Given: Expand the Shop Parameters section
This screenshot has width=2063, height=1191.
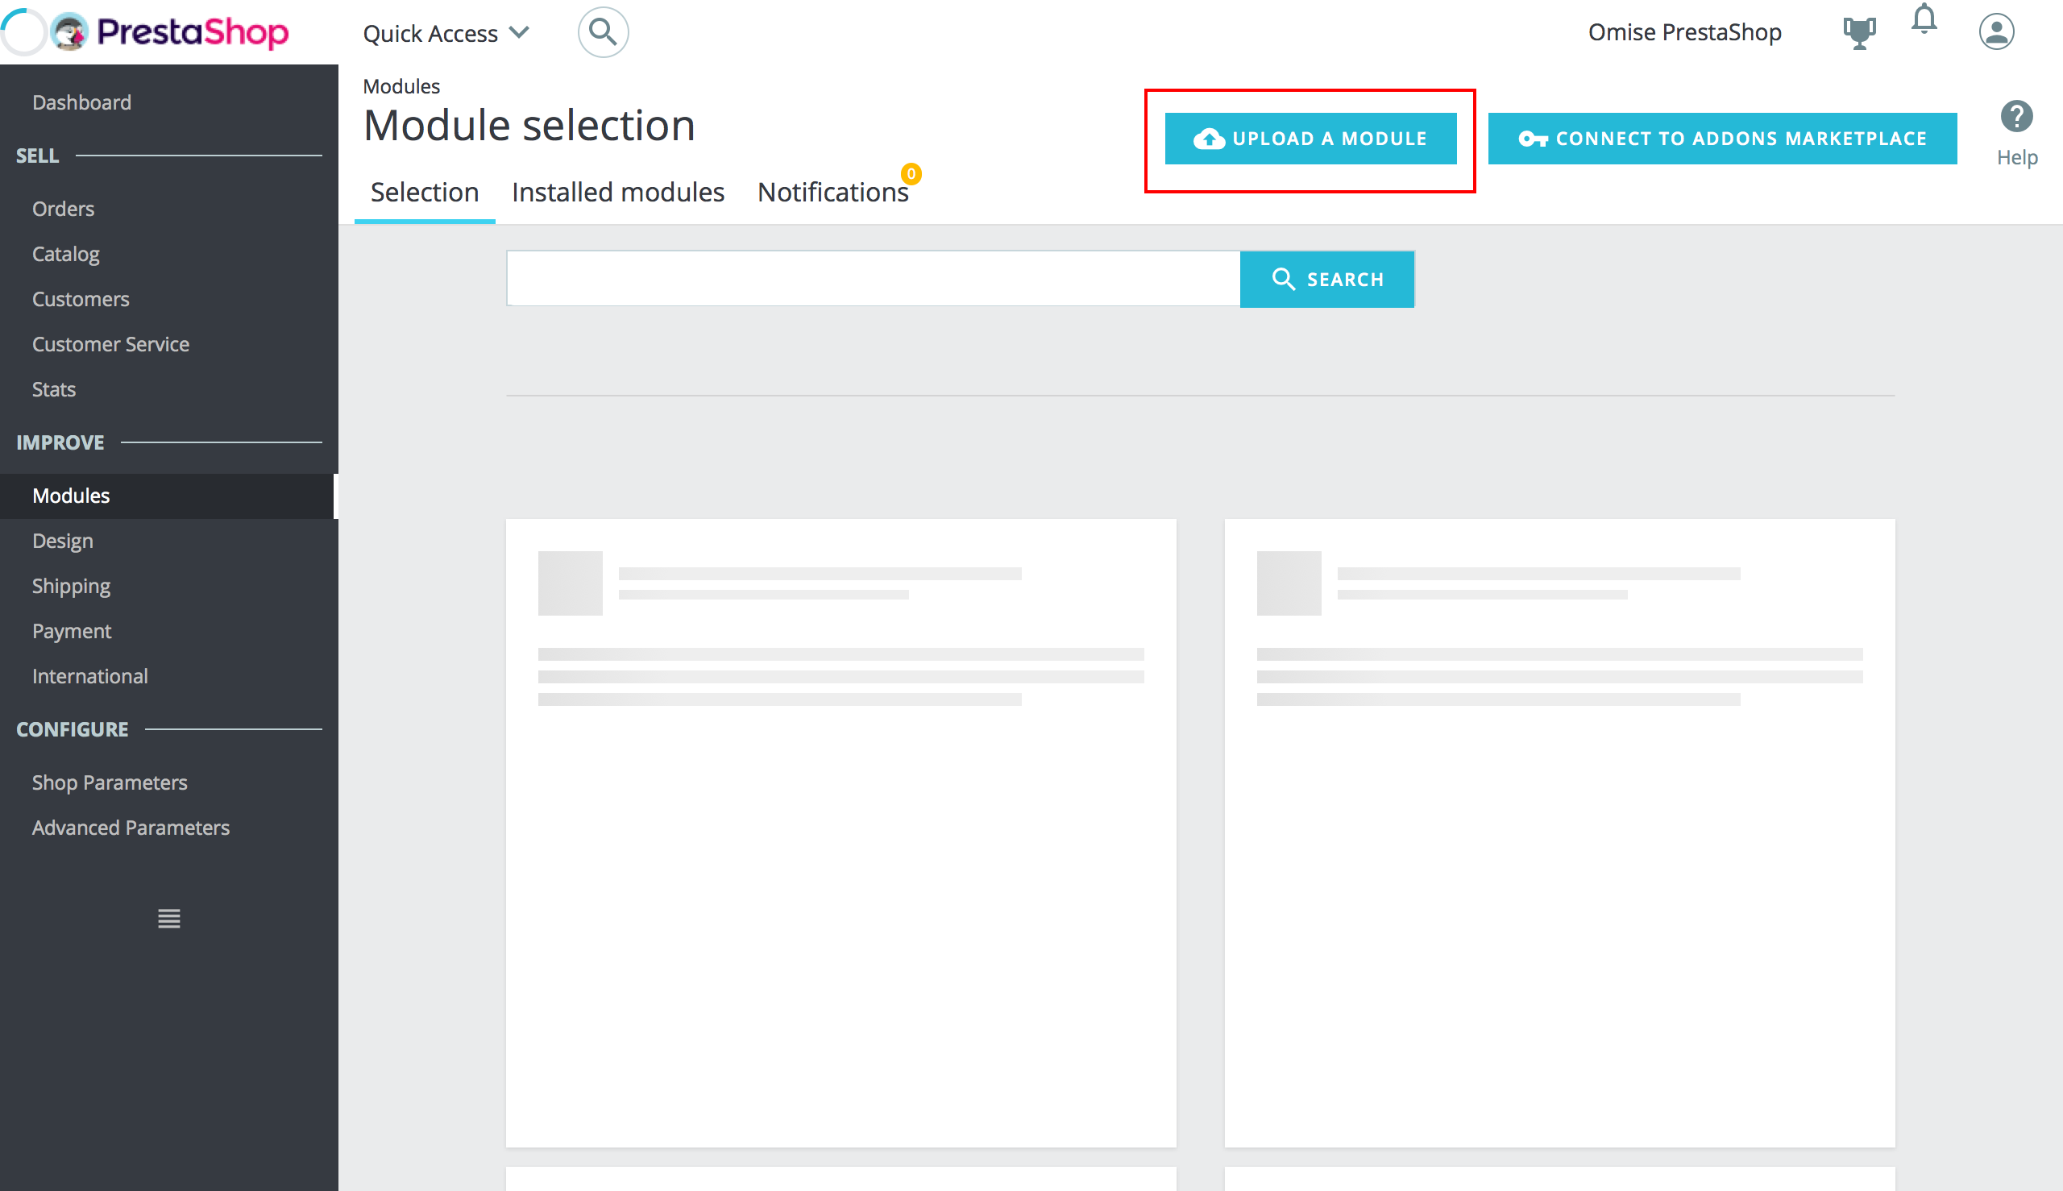Looking at the screenshot, I should [110, 782].
